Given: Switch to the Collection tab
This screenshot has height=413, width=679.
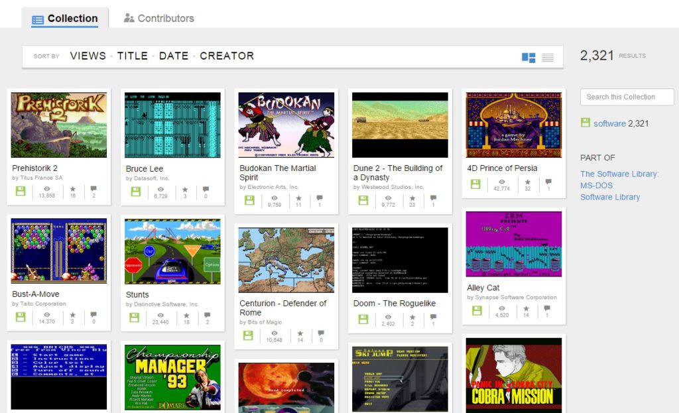Looking at the screenshot, I should (x=65, y=18).
